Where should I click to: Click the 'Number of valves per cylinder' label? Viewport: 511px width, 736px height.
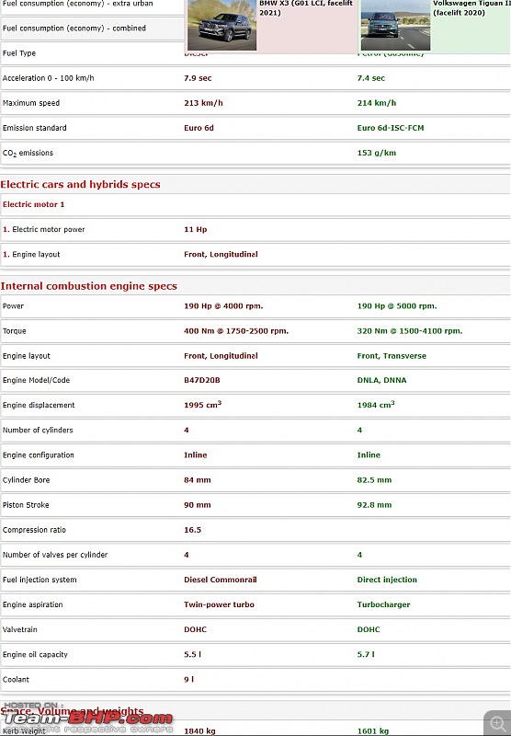[x=55, y=555]
